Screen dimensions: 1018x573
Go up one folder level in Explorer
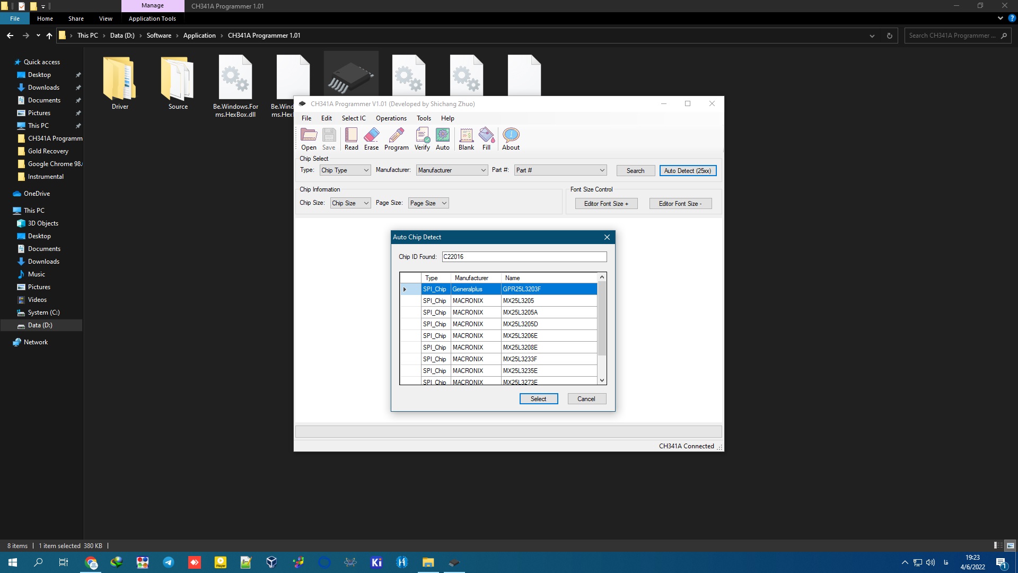coord(49,36)
